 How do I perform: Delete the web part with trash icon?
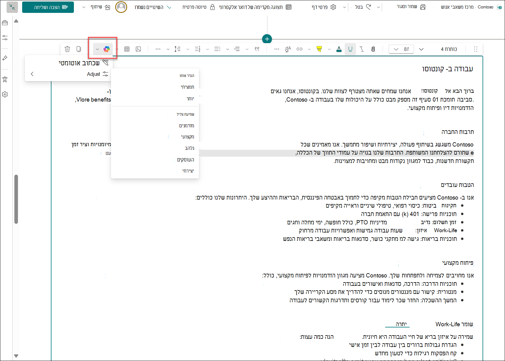click(67, 49)
